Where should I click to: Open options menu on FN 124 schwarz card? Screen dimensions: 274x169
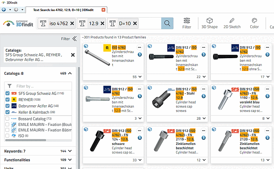[140, 131]
